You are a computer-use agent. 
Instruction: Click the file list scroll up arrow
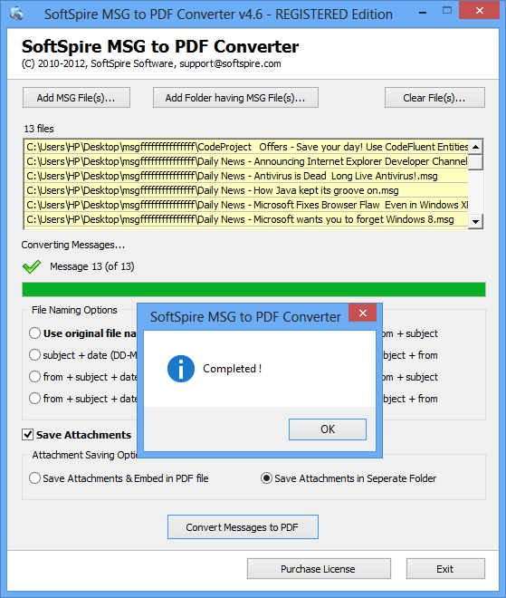(475, 147)
